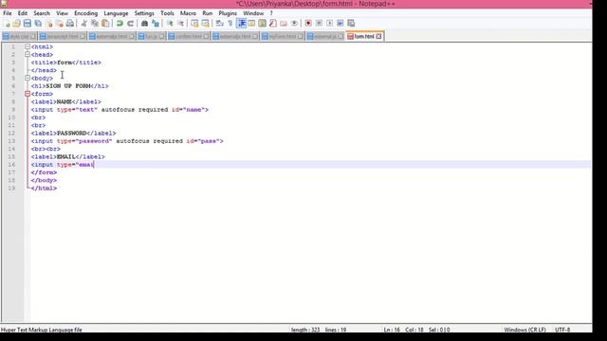Screen dimensions: 607x341
Task: Undo last edit with green arrow
Action: click(x=120, y=24)
